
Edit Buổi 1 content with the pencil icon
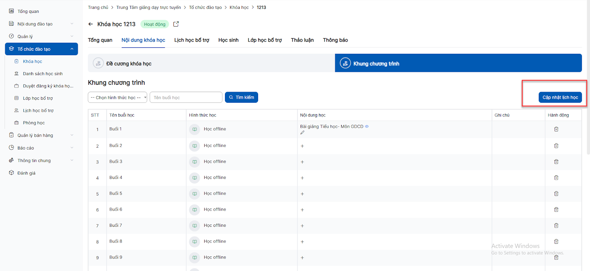point(302,133)
